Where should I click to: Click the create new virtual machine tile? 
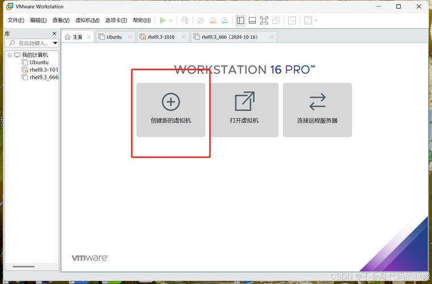(171, 110)
